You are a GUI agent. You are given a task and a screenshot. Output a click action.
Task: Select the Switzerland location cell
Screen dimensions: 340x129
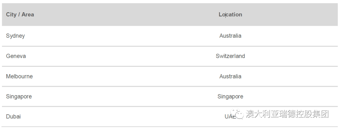[x=230, y=56]
